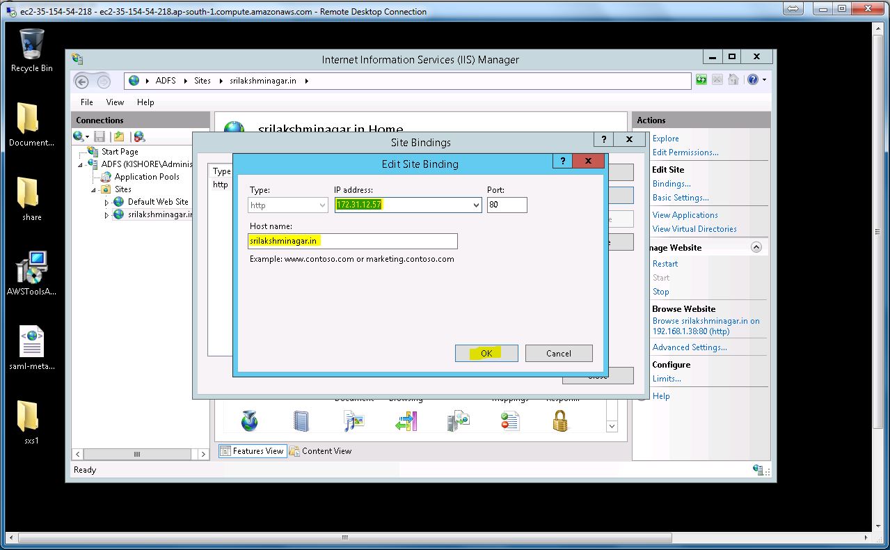This screenshot has height=550, width=890.
Task: Click the Application Pools tree node
Action: 146,177
